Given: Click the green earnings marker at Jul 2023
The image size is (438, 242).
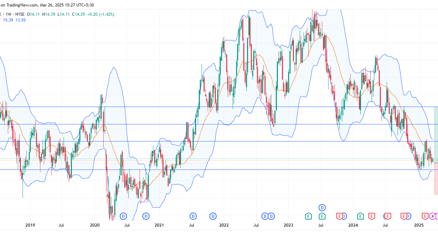Looking at the screenshot, I should click(322, 216).
